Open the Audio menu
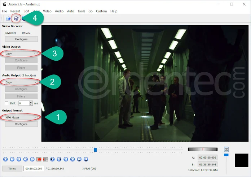251x177 pixels. pyautogui.click(x=59, y=11)
